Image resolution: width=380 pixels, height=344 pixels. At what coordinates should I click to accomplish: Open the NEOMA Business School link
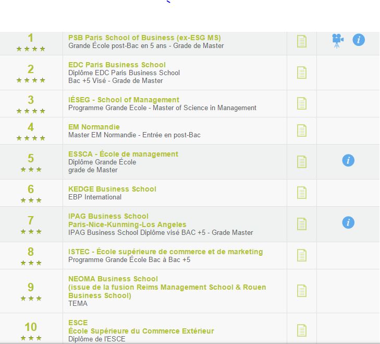coord(167,287)
